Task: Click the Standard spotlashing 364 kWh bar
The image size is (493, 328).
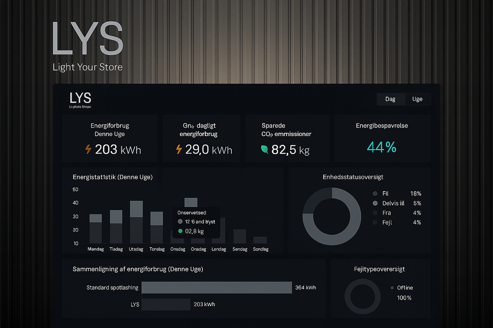Action: coord(217,287)
